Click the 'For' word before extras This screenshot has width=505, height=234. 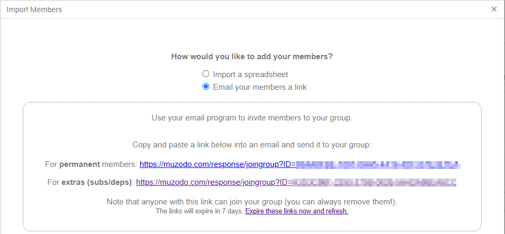(53, 182)
